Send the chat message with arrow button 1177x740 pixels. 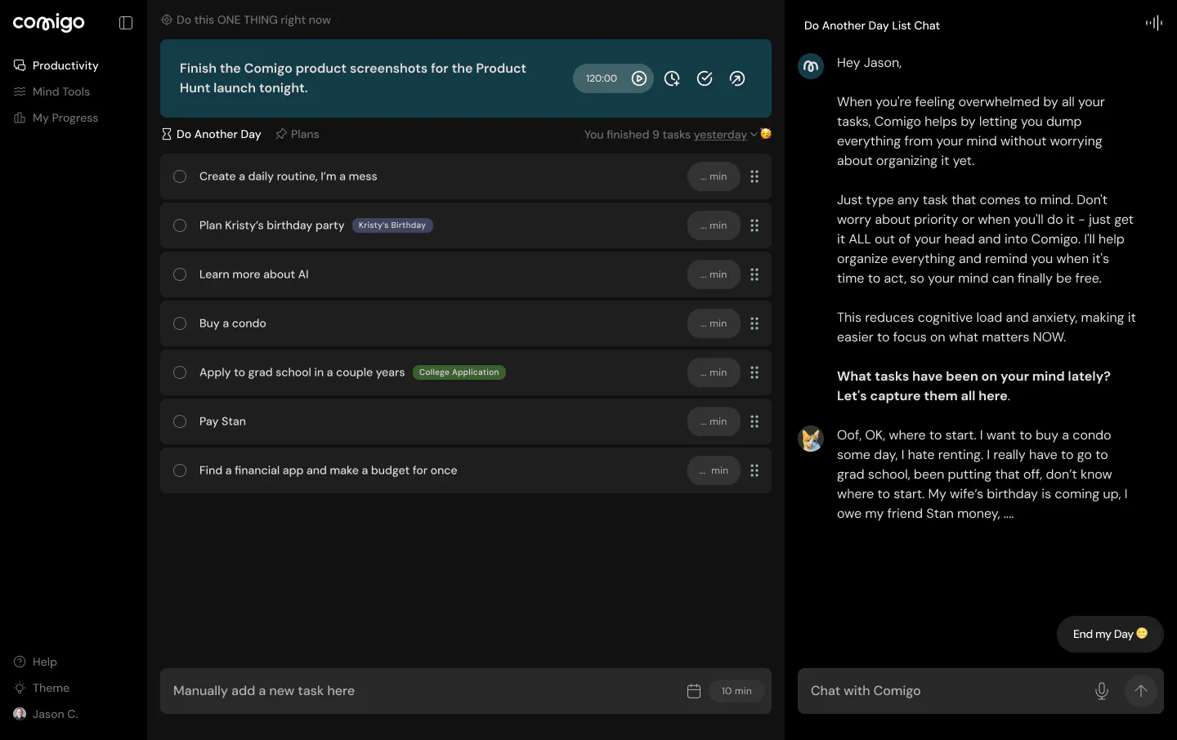(x=1141, y=691)
